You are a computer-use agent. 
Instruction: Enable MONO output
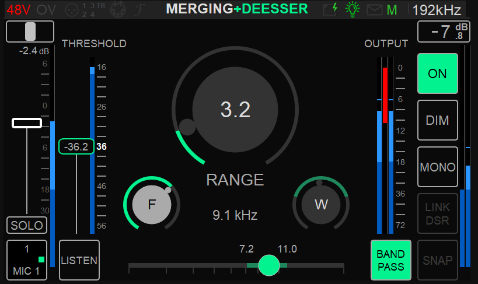click(x=437, y=167)
